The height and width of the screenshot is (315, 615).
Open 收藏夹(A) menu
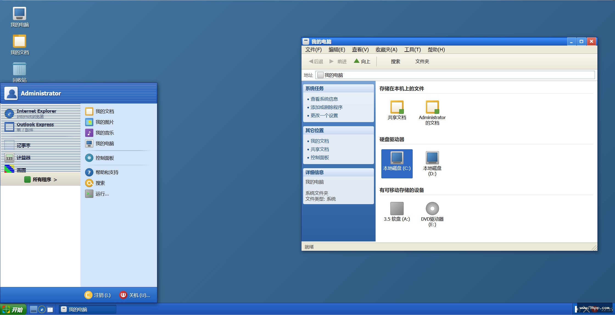point(386,50)
